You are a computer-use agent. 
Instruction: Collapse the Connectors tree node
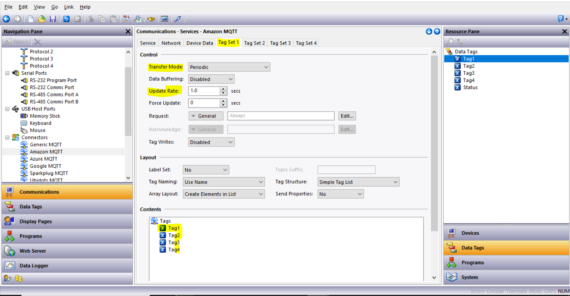[7, 137]
